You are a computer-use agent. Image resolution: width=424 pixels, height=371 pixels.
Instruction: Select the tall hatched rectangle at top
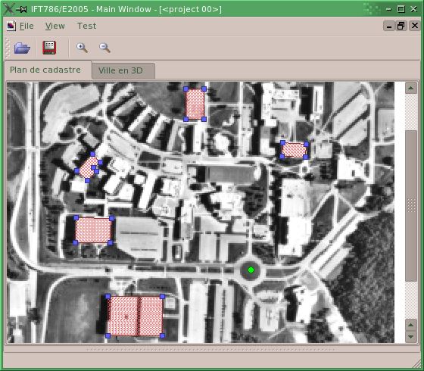[x=195, y=104]
